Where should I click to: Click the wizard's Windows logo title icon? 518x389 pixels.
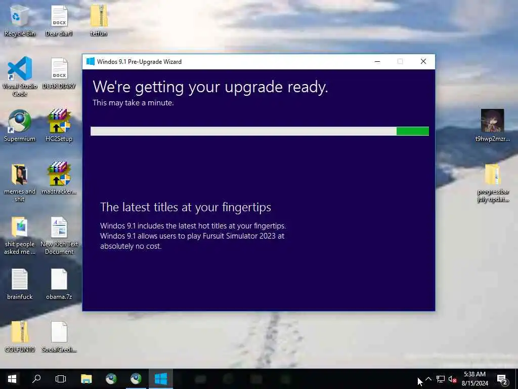[x=90, y=61]
